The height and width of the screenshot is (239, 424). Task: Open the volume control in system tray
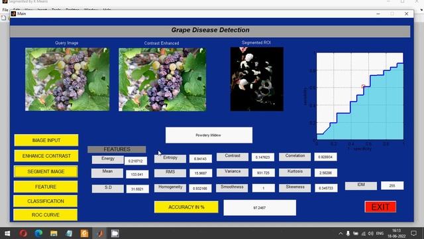pyautogui.click(x=371, y=233)
